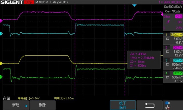Click the Edge trigger type label
This screenshot has width=183, height=110.
(167, 17)
